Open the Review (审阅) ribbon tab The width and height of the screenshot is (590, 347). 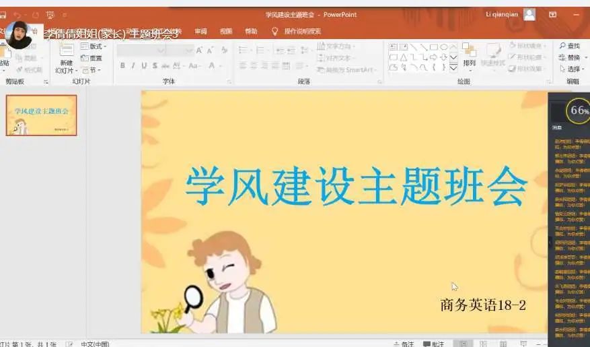(201, 31)
